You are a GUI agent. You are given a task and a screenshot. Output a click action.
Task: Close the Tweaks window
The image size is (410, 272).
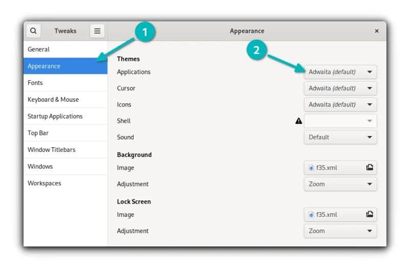pyautogui.click(x=377, y=31)
